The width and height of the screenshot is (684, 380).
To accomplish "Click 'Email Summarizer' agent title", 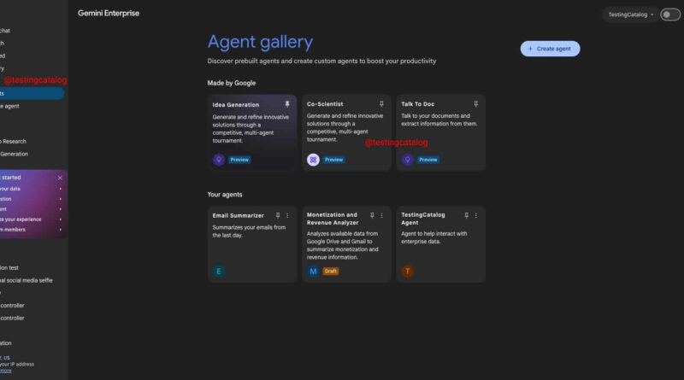I will [239, 215].
